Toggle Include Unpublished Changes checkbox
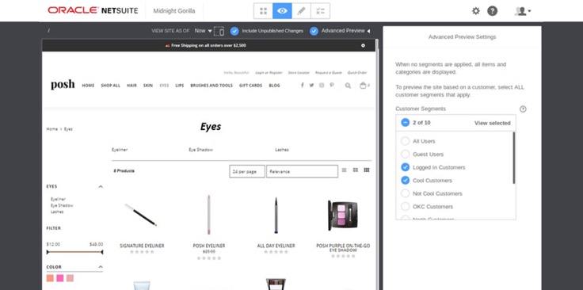The height and width of the screenshot is (290, 583). point(234,31)
